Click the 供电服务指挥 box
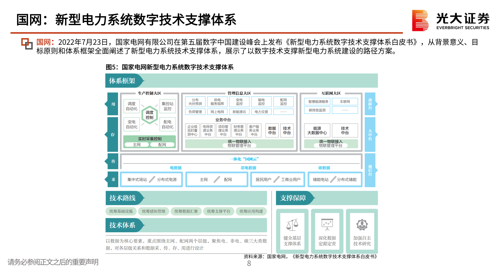This screenshot has width=498, height=280. pyautogui.click(x=217, y=102)
